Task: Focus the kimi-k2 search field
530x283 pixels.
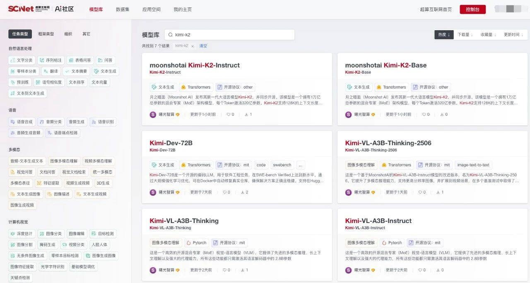Action: click(x=229, y=35)
